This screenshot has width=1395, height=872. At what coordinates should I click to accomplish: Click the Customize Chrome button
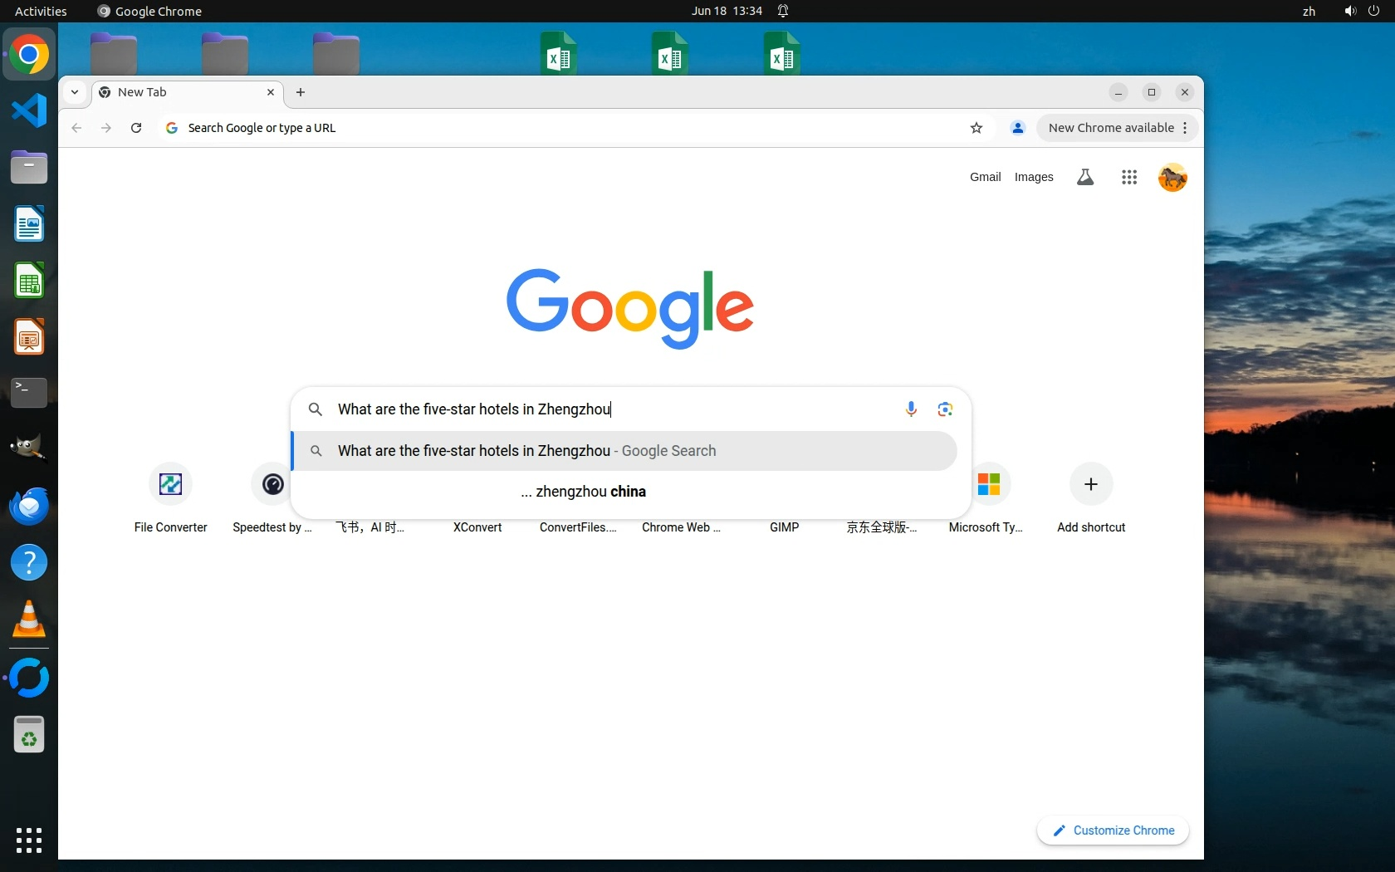coord(1113,830)
